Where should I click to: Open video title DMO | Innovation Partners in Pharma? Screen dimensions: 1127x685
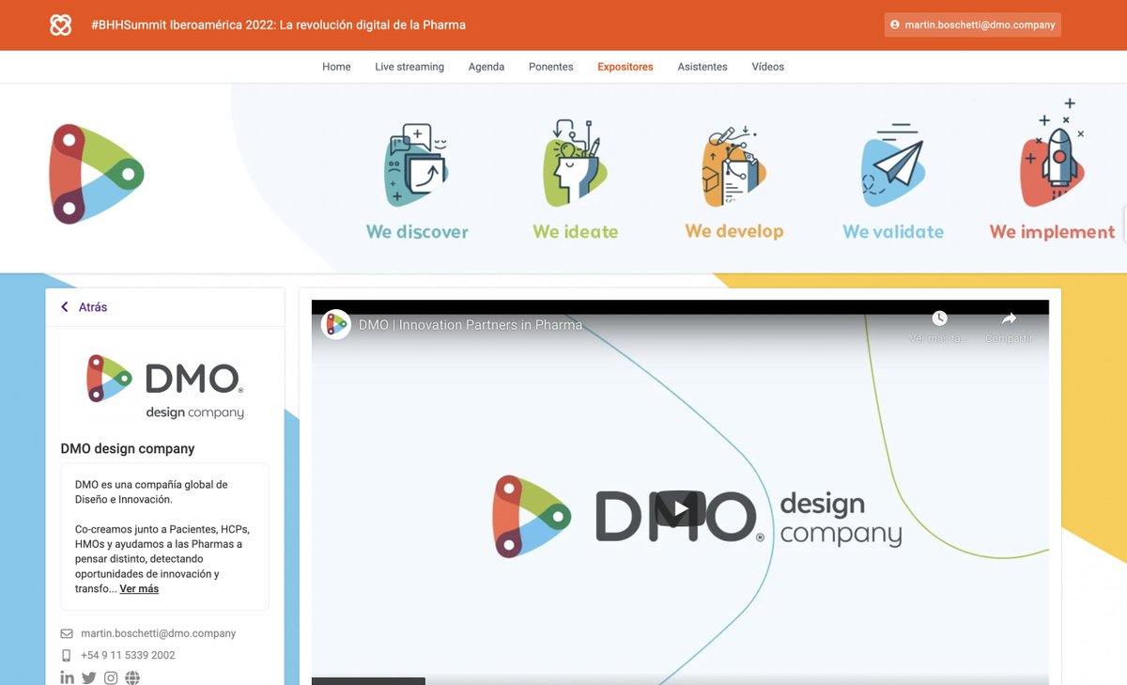[471, 325]
